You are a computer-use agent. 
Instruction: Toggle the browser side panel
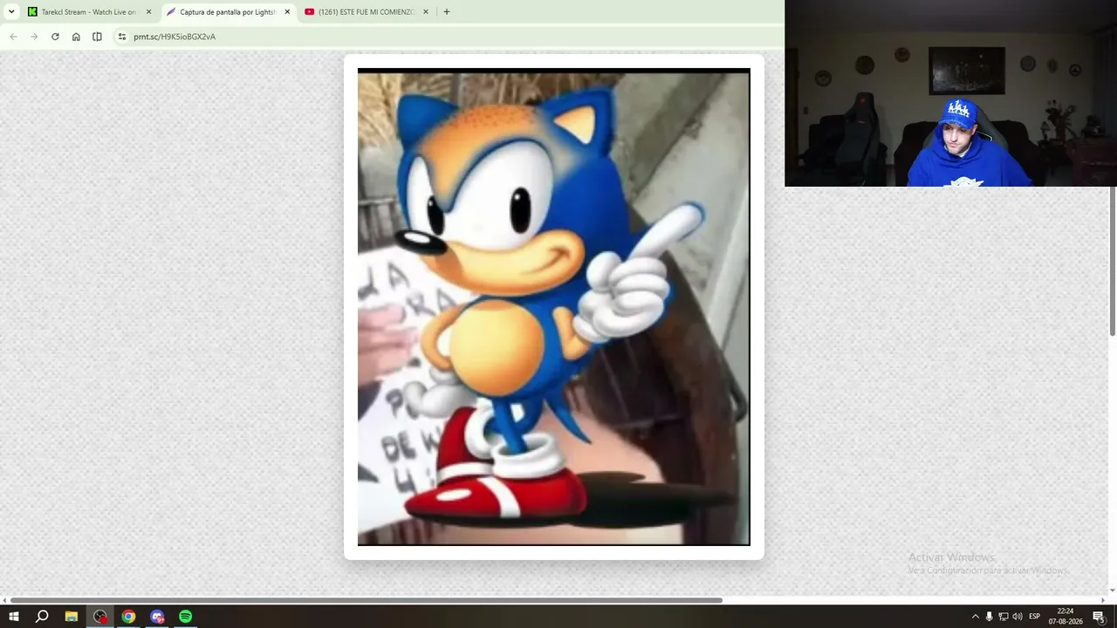click(x=97, y=37)
